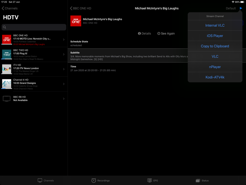This screenshot has height=185, width=246.
Task: Open Channels tab in bottom bar
Action: click(45, 181)
